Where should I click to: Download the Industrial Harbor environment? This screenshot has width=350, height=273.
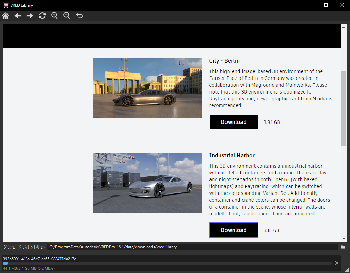tap(233, 230)
